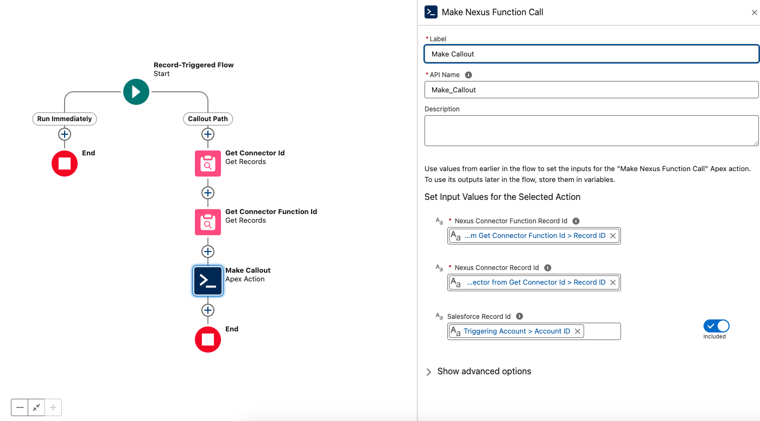The height and width of the screenshot is (421, 760).
Task: Add element below Run Immediately path
Action: click(65, 134)
